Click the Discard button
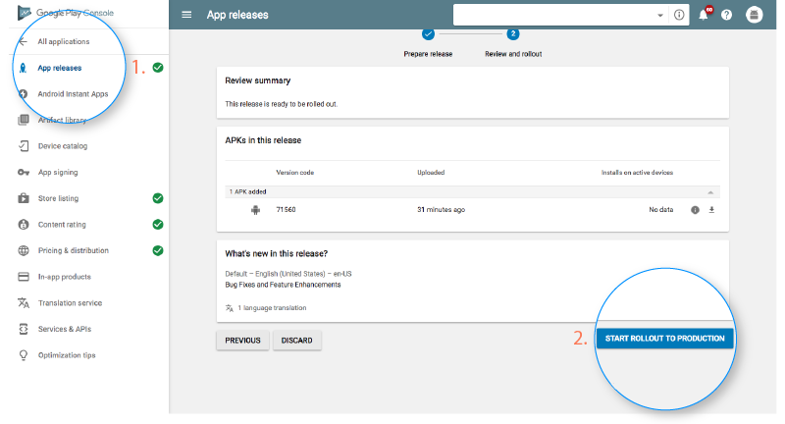Screen dimensions: 785x424 (297, 341)
